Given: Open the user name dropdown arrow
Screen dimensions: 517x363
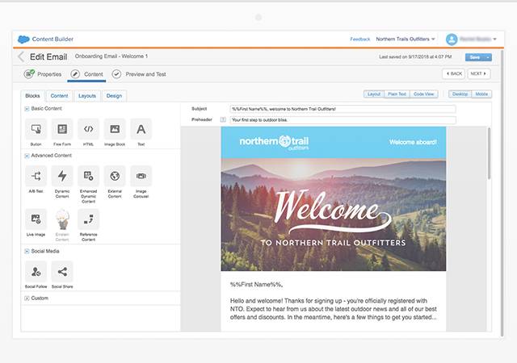Looking at the screenshot, I should click(x=494, y=40).
